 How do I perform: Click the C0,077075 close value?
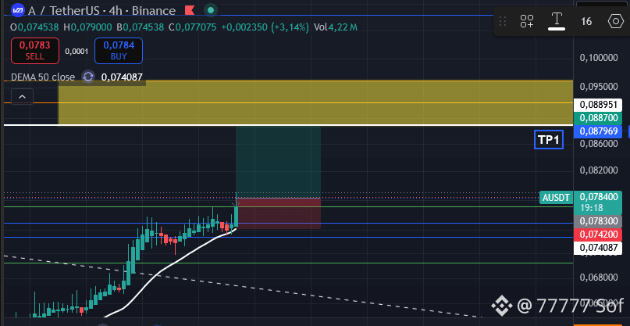192,27
